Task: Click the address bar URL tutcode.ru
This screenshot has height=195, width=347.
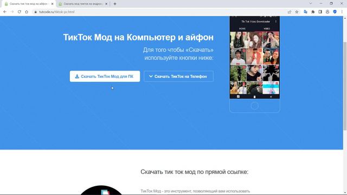Action: 56,12
